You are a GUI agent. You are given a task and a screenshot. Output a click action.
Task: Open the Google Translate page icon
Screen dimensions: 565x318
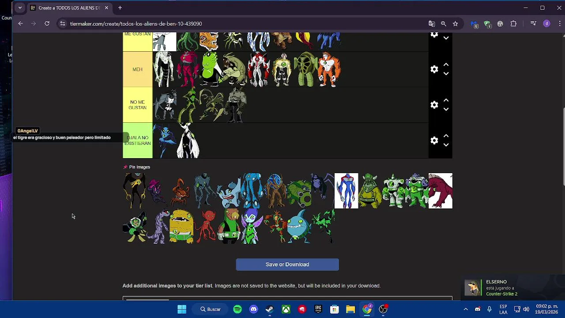pyautogui.click(x=432, y=23)
